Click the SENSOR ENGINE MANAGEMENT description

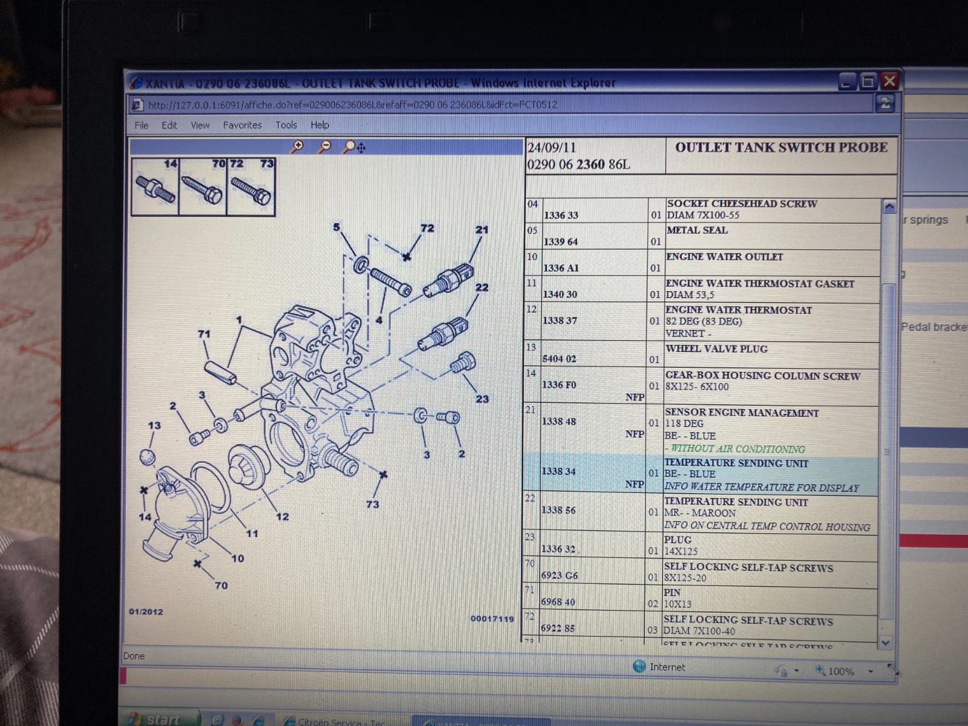(742, 413)
